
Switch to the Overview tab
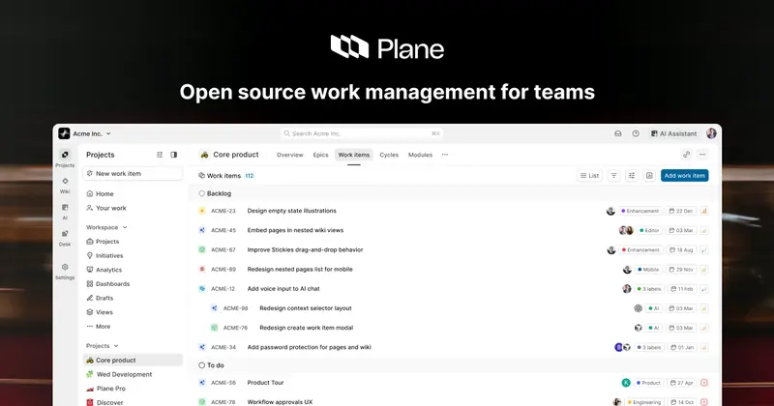[289, 155]
